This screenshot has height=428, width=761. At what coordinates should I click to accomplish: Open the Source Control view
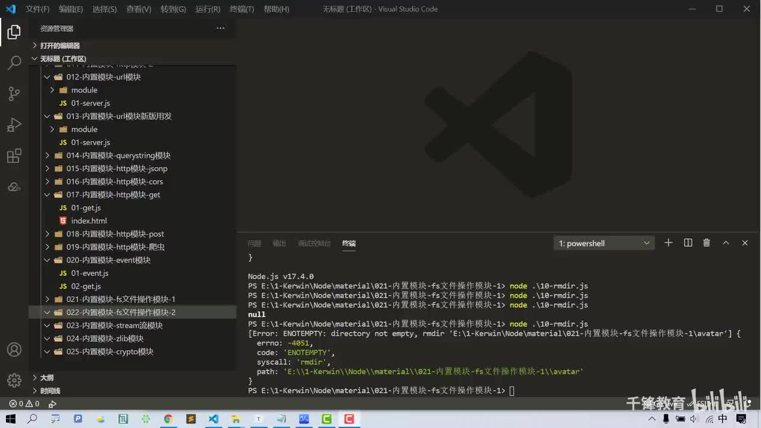pos(14,93)
